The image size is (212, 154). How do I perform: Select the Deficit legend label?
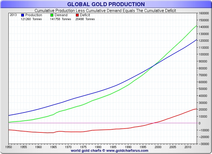pyautogui.click(x=85, y=15)
